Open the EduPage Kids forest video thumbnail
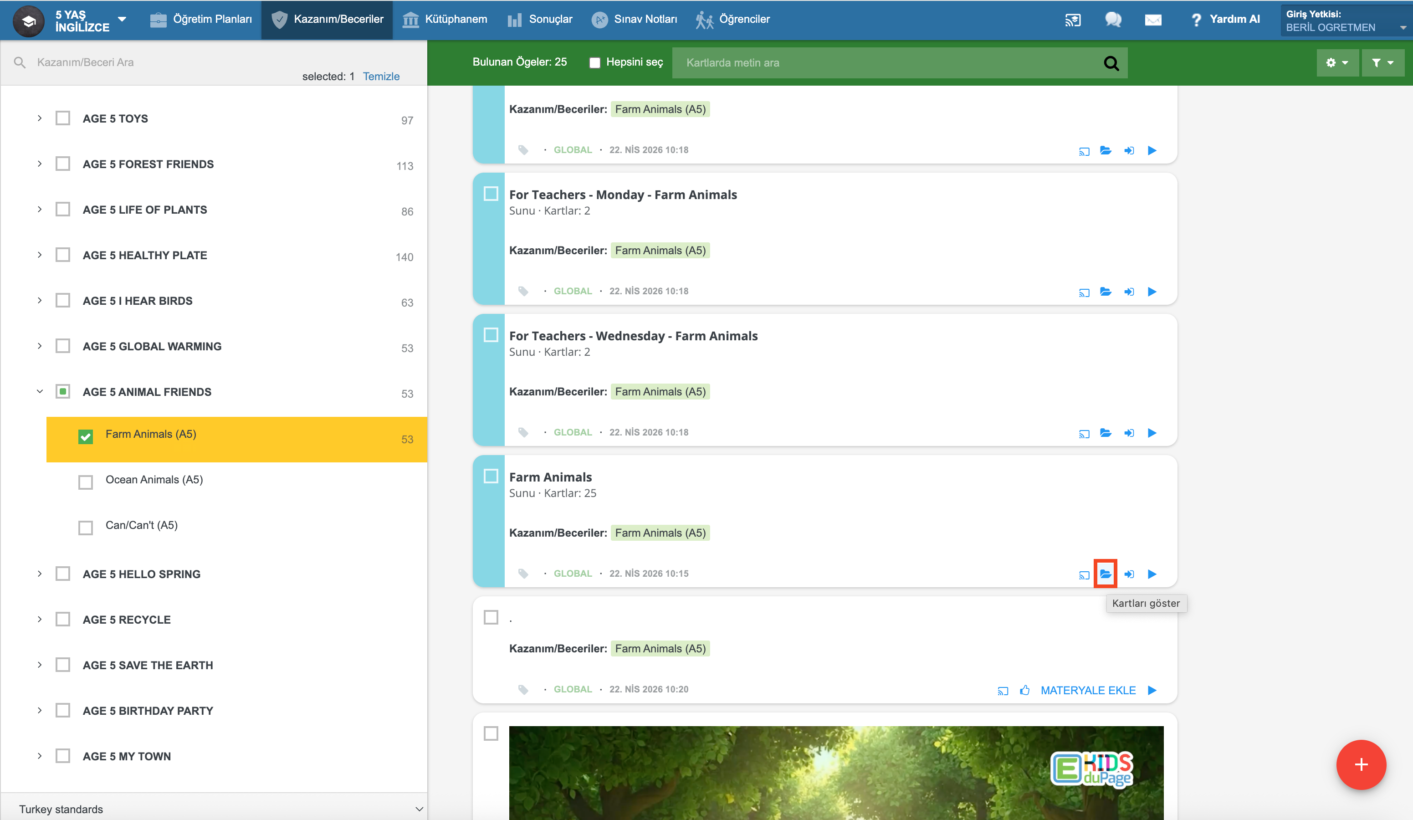Screen dimensions: 1413x820 pos(836,773)
